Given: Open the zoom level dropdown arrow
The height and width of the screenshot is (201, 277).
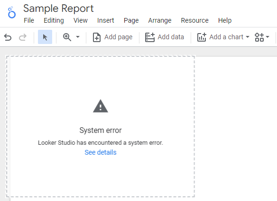Looking at the screenshot, I should tap(78, 37).
